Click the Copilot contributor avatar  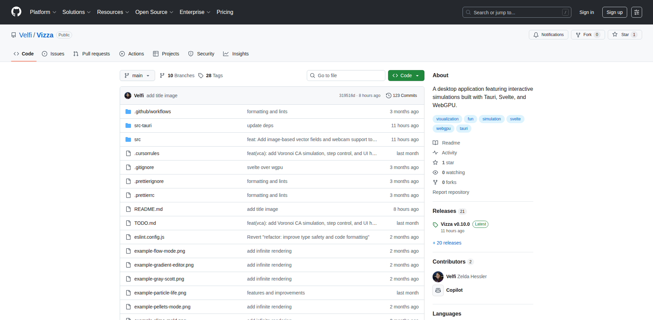pyautogui.click(x=438, y=290)
